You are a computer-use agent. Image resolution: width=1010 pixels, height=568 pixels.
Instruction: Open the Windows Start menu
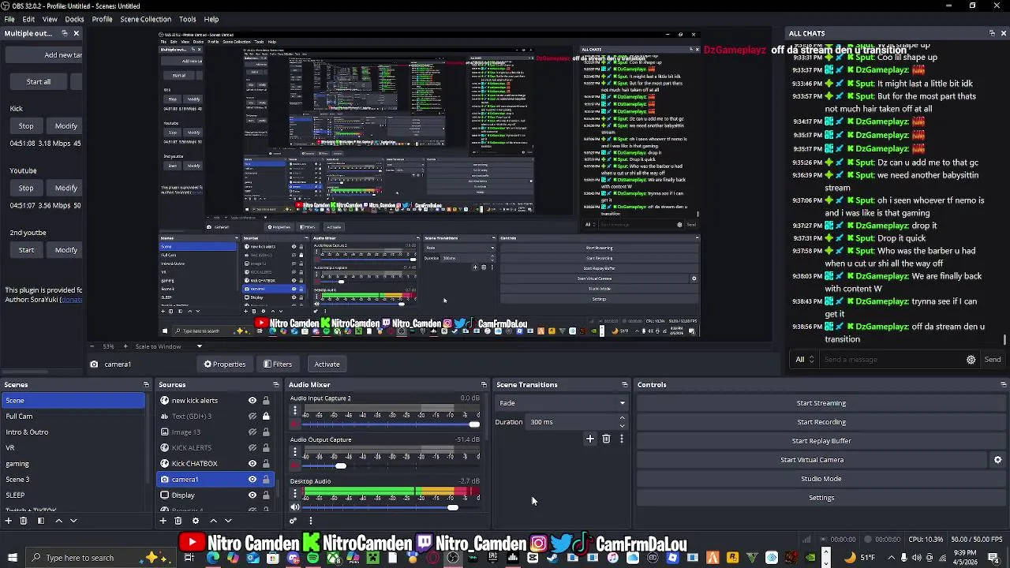click(x=12, y=558)
